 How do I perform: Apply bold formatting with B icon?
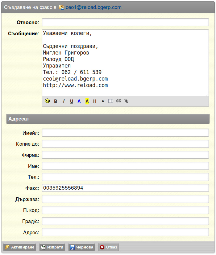coord(56,101)
